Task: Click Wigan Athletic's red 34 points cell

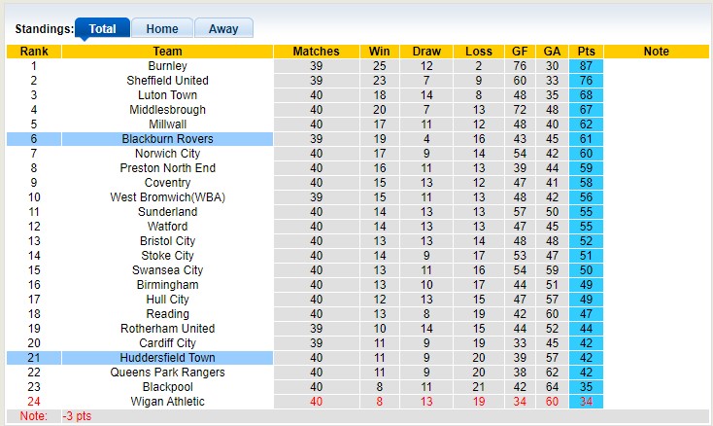Action: point(586,402)
